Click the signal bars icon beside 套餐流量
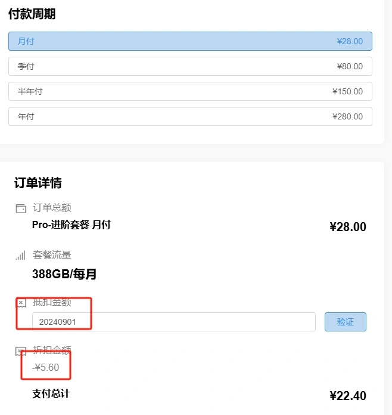This screenshot has height=415, width=392. [x=21, y=256]
